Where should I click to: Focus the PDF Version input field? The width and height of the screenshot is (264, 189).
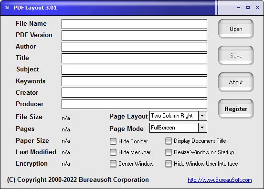(134, 35)
